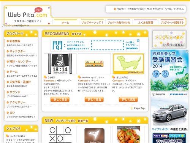Click the ad info icon on TECHNOPRO banner

(138, 41)
